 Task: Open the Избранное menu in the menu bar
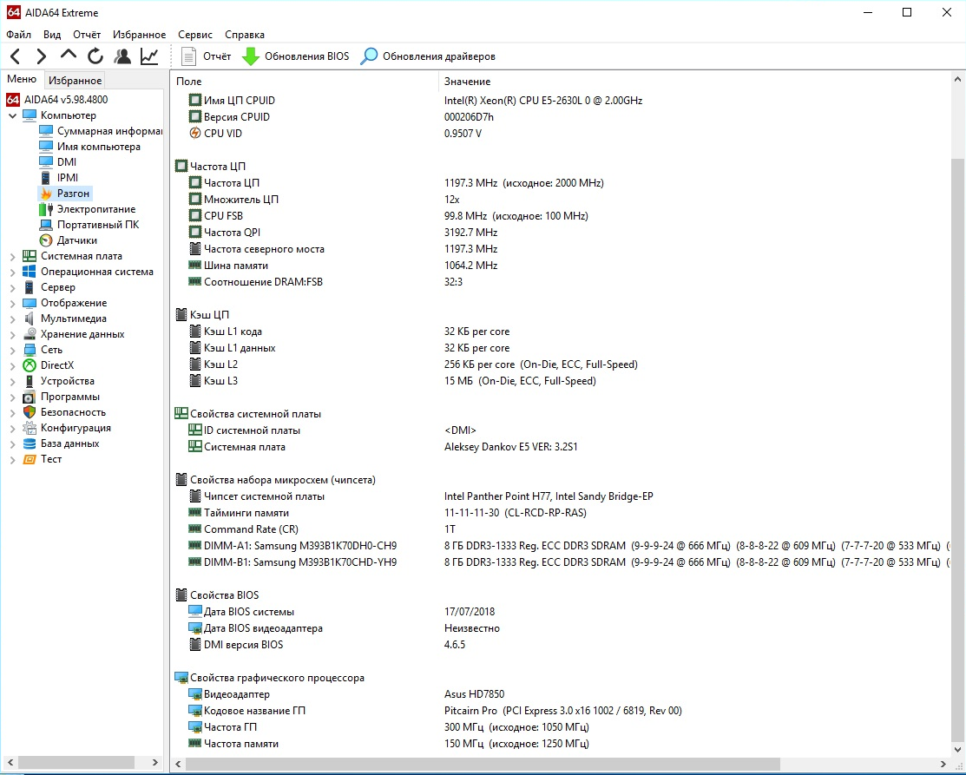(139, 35)
